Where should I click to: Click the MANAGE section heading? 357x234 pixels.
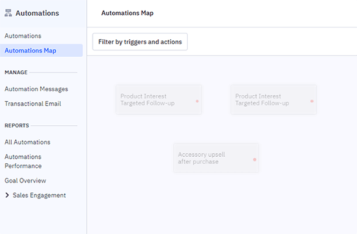[x=16, y=73]
